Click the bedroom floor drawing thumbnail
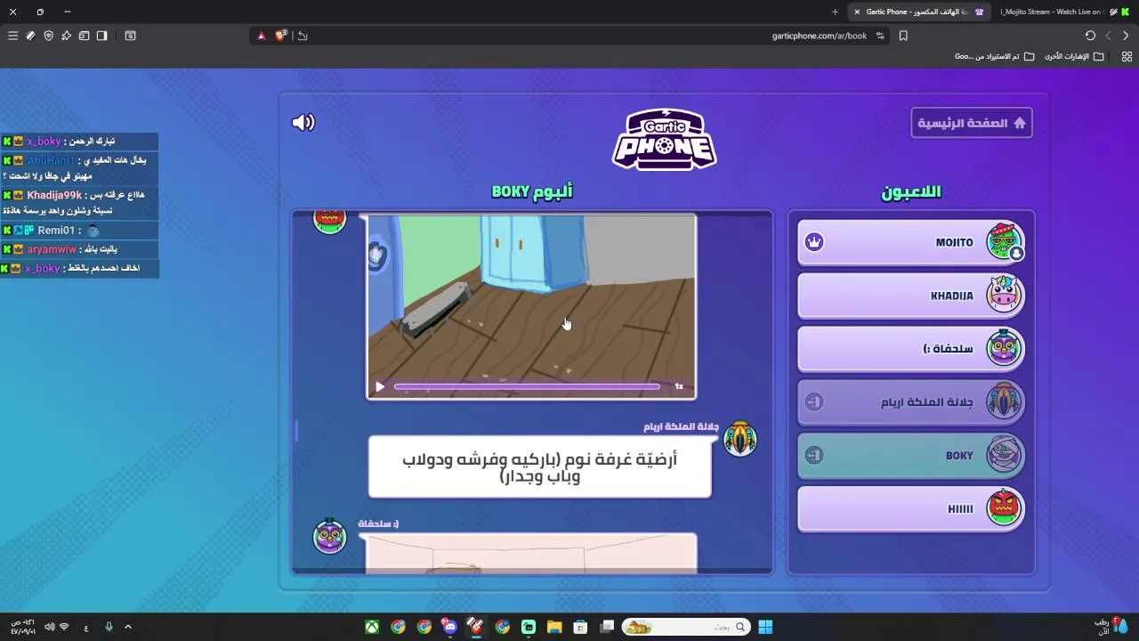Image resolution: width=1139 pixels, height=641 pixels. [532, 306]
